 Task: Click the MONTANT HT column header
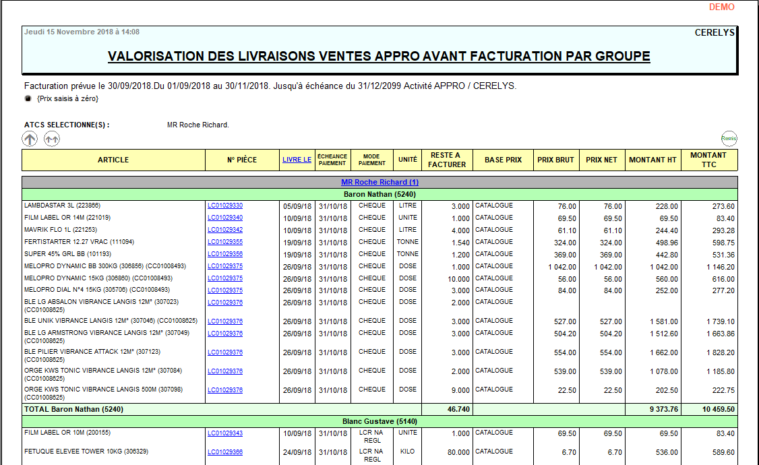click(652, 160)
